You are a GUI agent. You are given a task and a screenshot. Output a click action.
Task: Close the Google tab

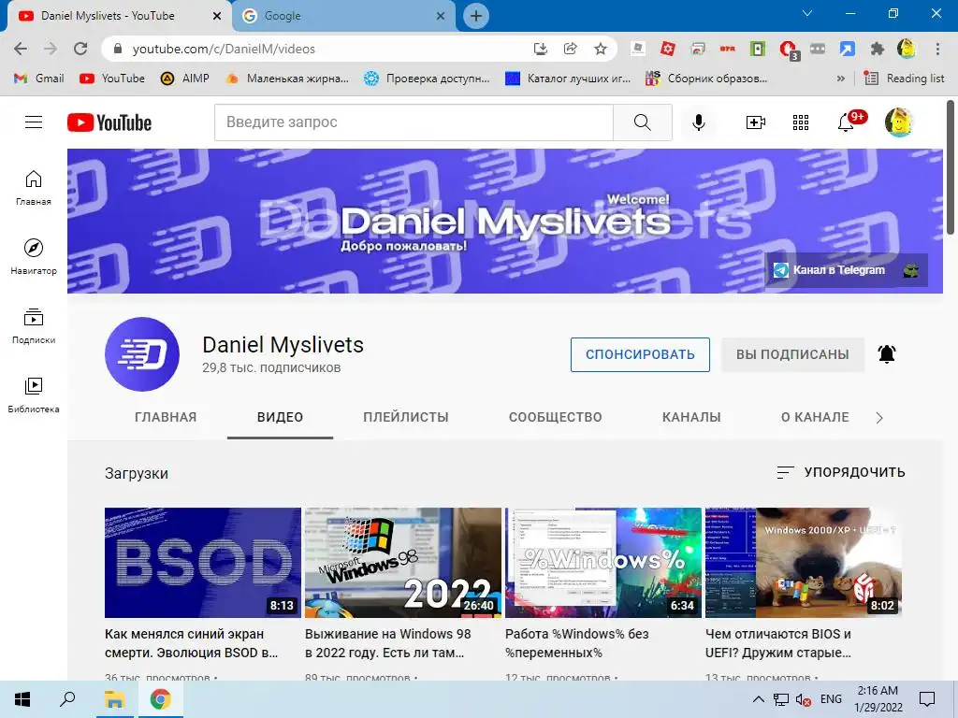pos(441,17)
